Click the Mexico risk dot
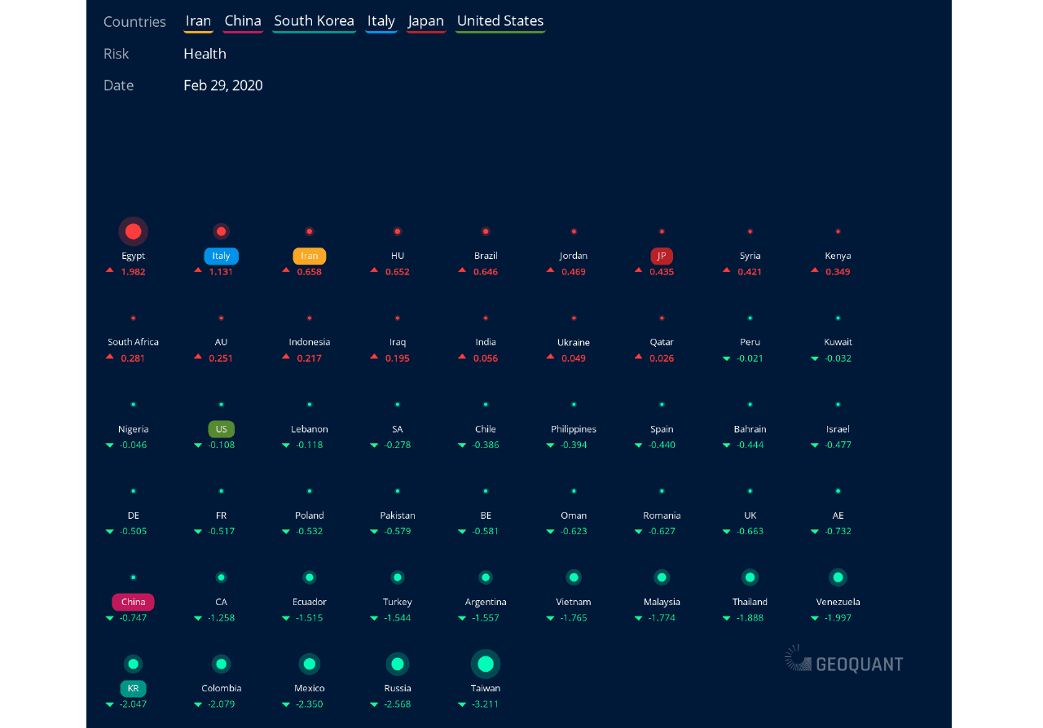The height and width of the screenshot is (728, 1043). [309, 664]
